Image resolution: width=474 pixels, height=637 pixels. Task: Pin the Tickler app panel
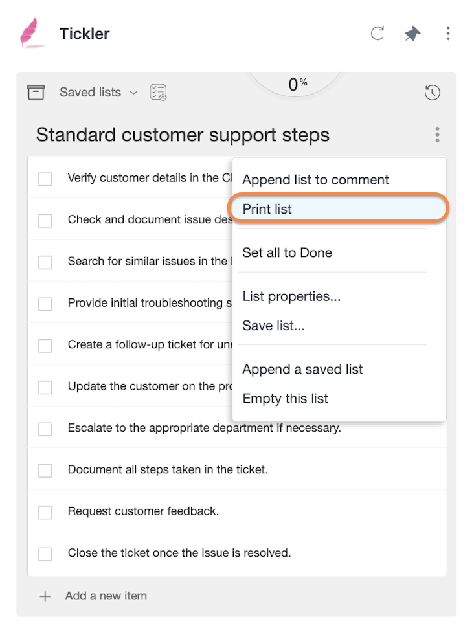[x=412, y=33]
